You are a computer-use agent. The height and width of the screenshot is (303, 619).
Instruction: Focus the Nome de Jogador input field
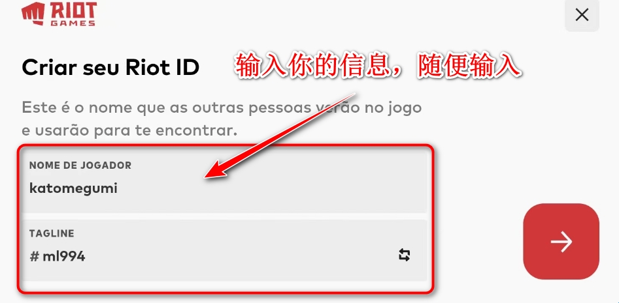(x=225, y=182)
